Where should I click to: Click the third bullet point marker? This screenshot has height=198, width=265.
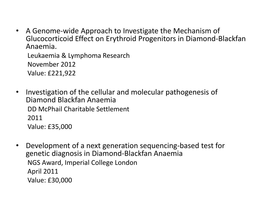(x=17, y=145)
